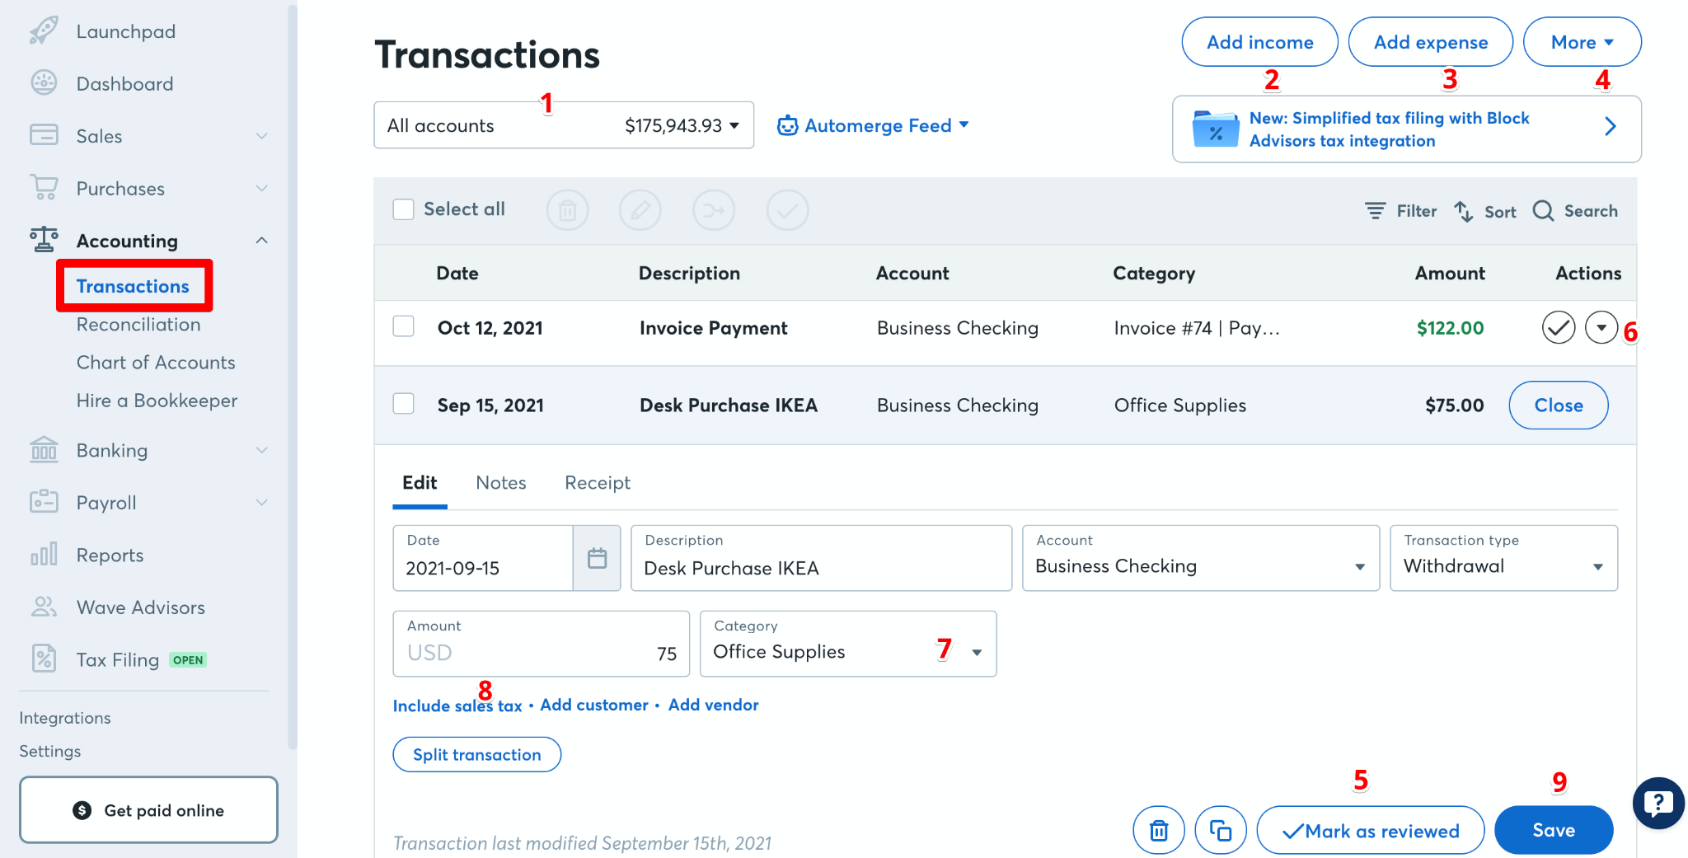Image resolution: width=1688 pixels, height=858 pixels.
Task: Click the Add vendor link
Action: [713, 705]
